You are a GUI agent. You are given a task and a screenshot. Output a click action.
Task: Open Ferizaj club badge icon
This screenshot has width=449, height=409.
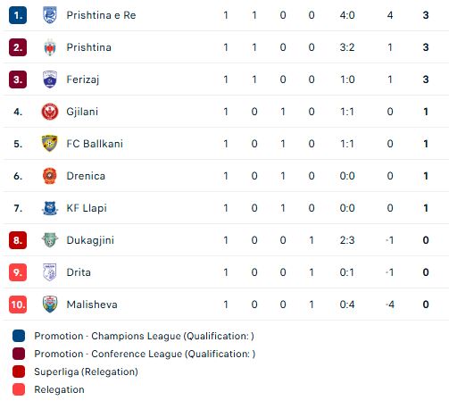pos(50,79)
